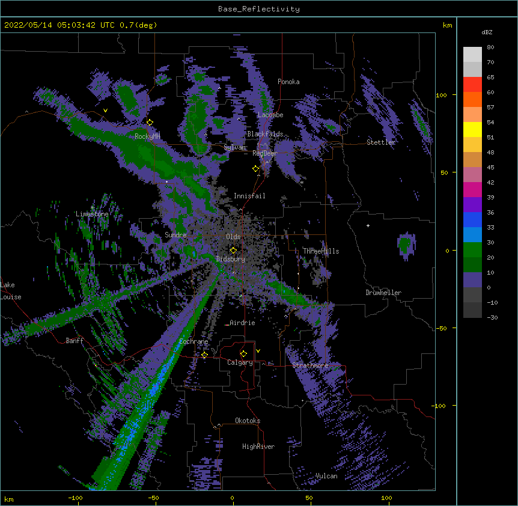Click the 100 tick on right vertical axis
This screenshot has height=506, width=518.
tap(441, 95)
